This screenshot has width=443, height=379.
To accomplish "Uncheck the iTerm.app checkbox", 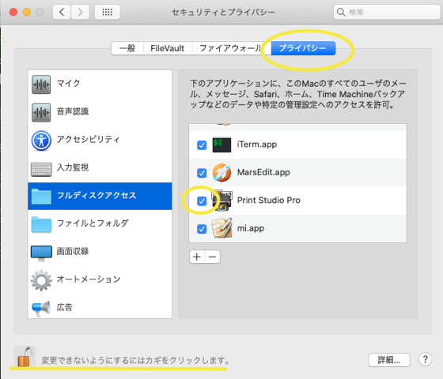I will 202,145.
